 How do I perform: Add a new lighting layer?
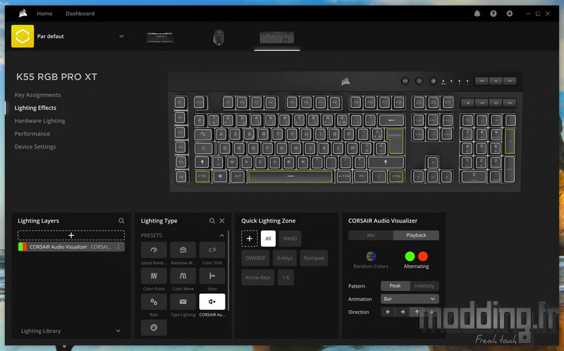pos(71,235)
